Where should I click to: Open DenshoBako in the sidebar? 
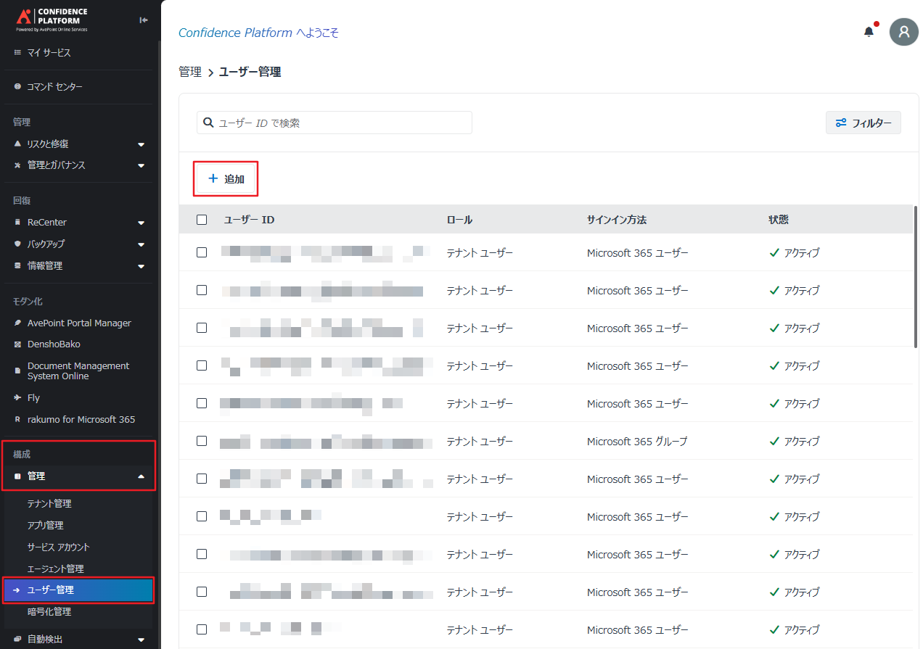[x=54, y=344]
